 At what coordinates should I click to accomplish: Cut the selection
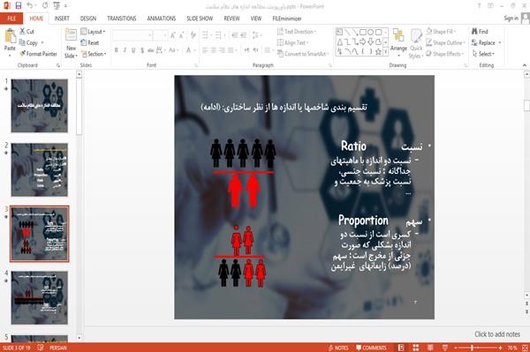point(26,32)
